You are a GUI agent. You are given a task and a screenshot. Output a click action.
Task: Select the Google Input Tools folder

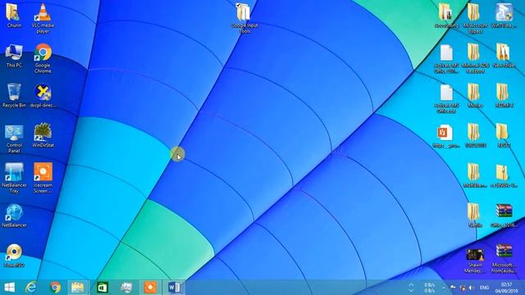244,13
